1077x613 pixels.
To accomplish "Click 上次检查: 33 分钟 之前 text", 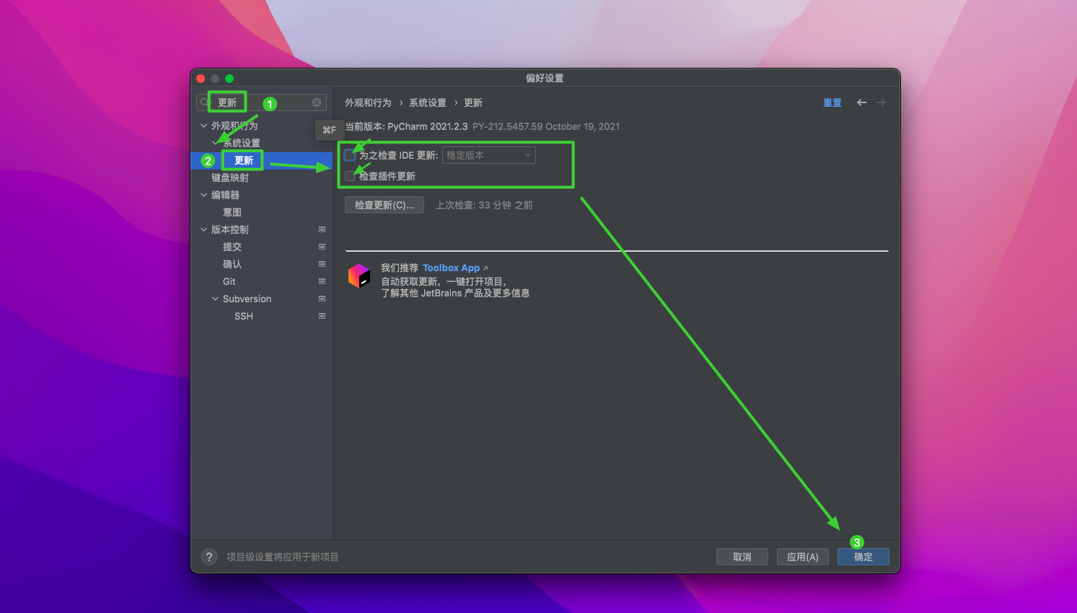I will point(484,205).
